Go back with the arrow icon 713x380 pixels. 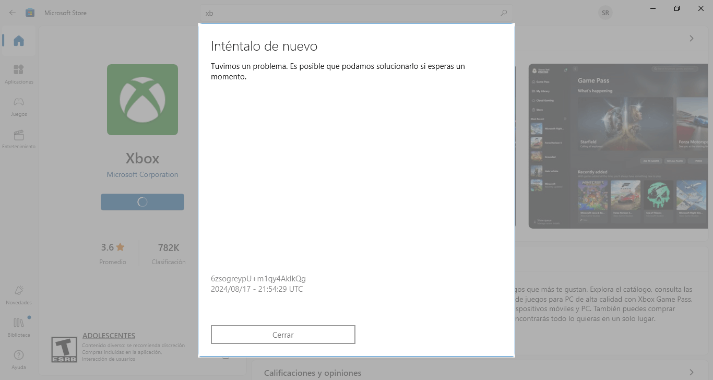click(x=13, y=13)
